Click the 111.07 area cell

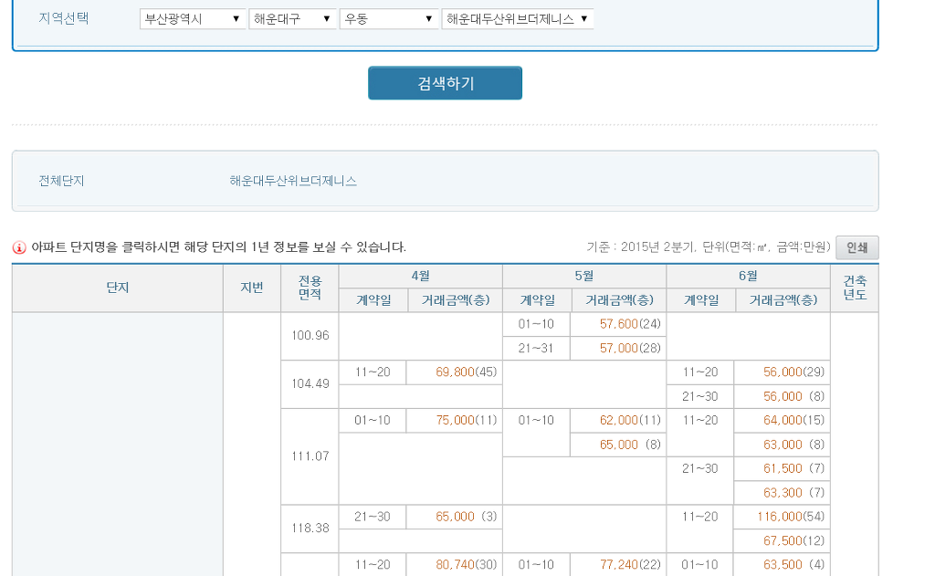310,456
